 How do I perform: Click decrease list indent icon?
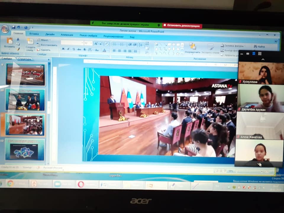pyautogui.click(x=130, y=45)
